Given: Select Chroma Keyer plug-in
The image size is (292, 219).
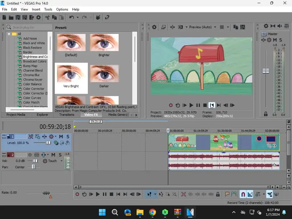Looking at the screenshot, I should click(x=33, y=80).
